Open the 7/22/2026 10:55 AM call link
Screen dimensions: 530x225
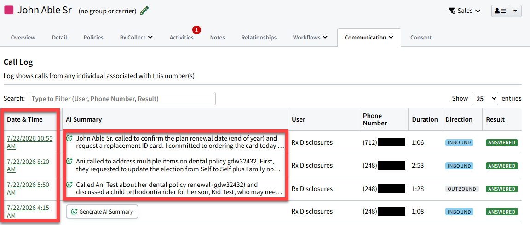[x=30, y=142]
